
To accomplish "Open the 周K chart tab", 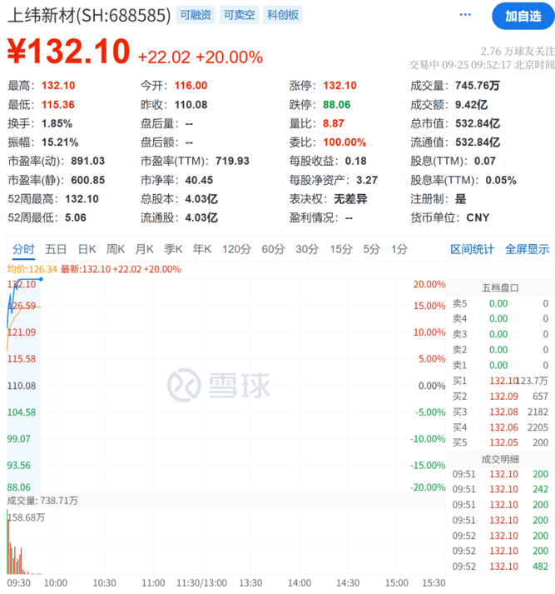I will (116, 249).
